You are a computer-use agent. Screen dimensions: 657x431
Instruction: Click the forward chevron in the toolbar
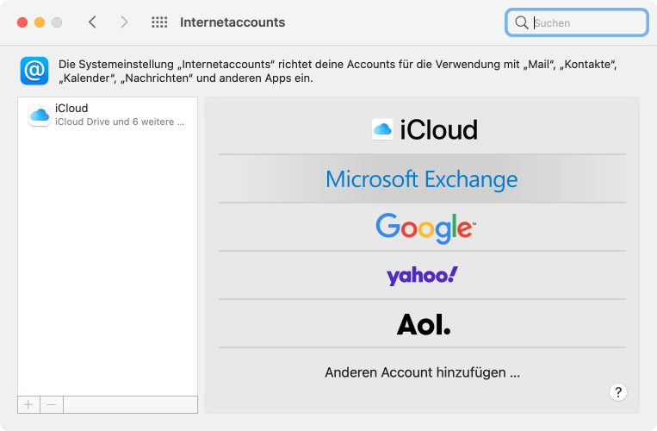(x=124, y=22)
